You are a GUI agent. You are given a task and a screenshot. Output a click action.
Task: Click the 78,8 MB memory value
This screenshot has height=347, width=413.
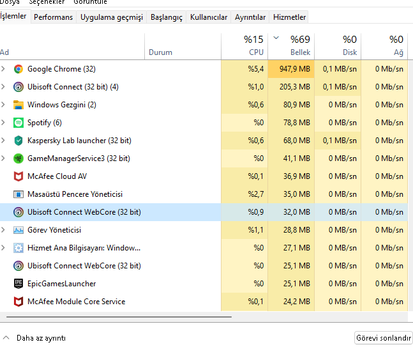point(297,123)
